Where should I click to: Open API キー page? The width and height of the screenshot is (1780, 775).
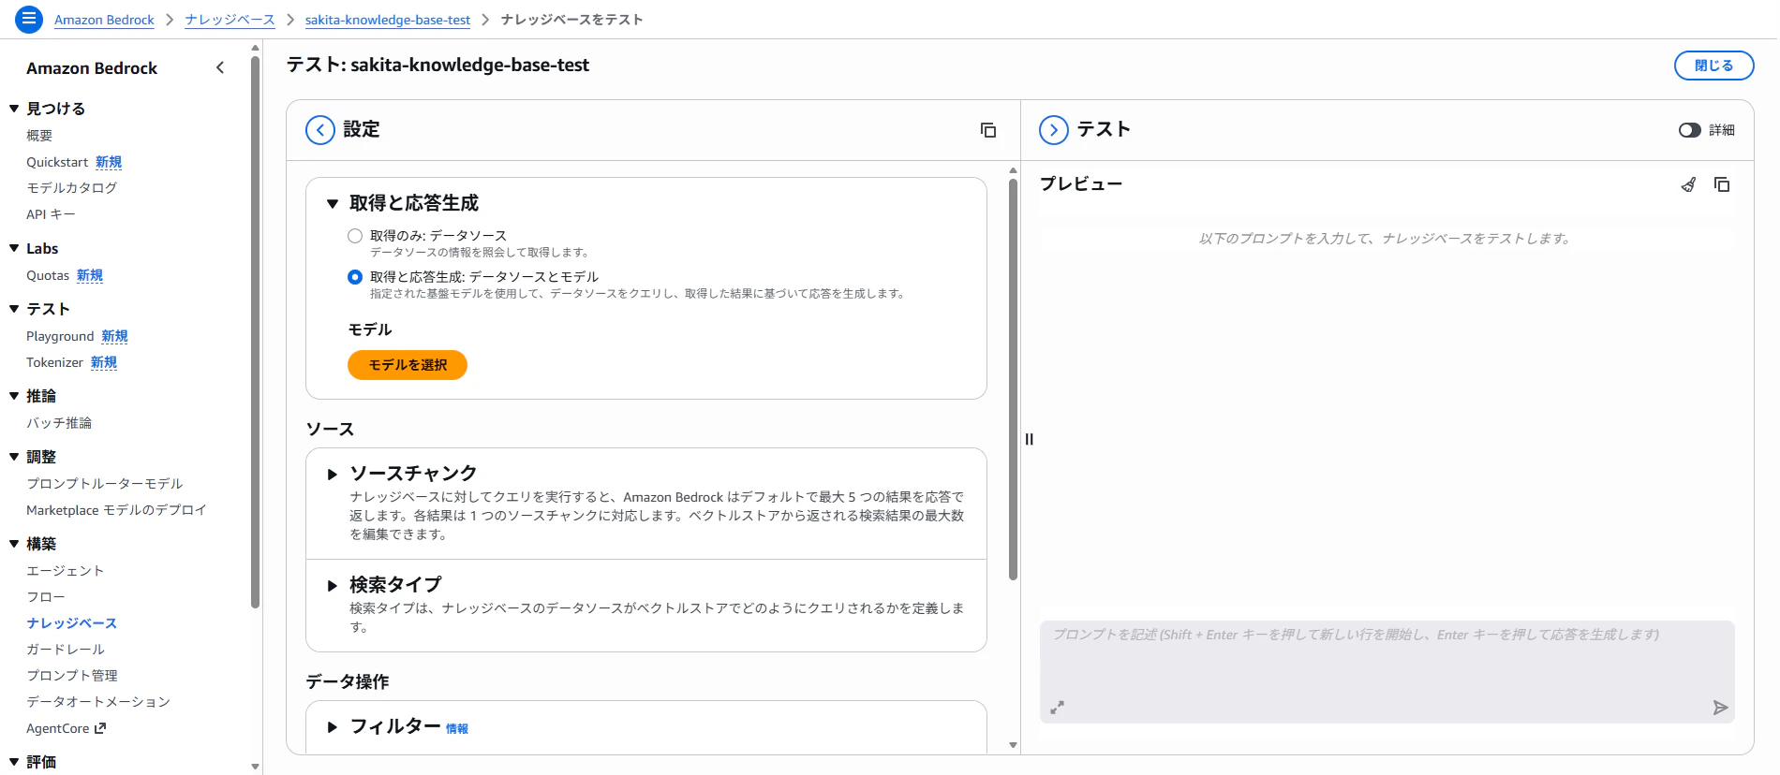point(51,214)
